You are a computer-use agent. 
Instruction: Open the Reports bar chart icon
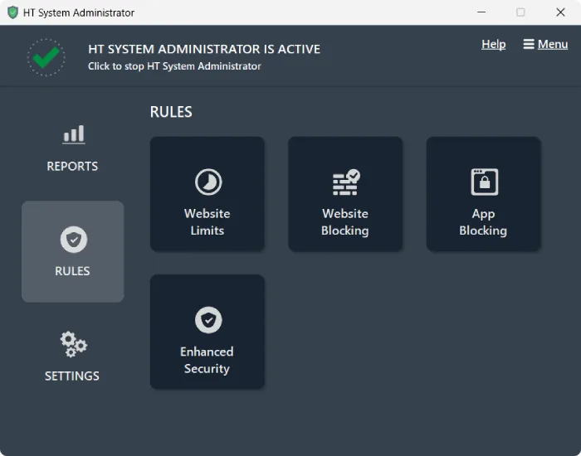pyautogui.click(x=73, y=134)
